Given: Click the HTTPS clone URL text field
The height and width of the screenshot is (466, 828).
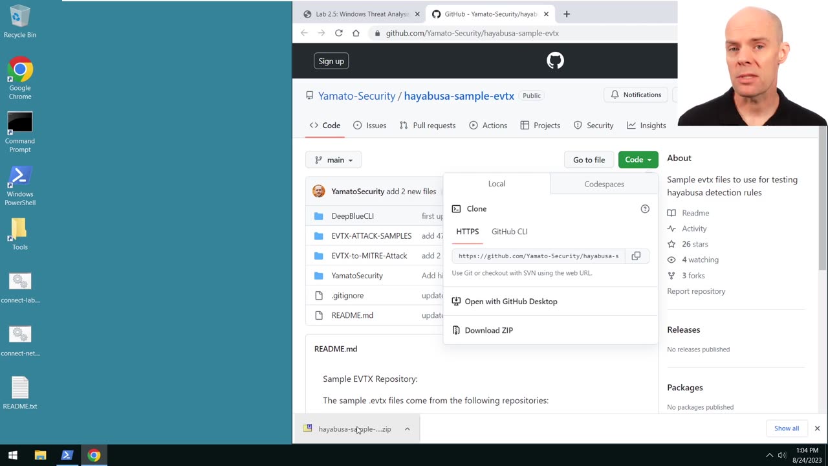Looking at the screenshot, I should (538, 256).
